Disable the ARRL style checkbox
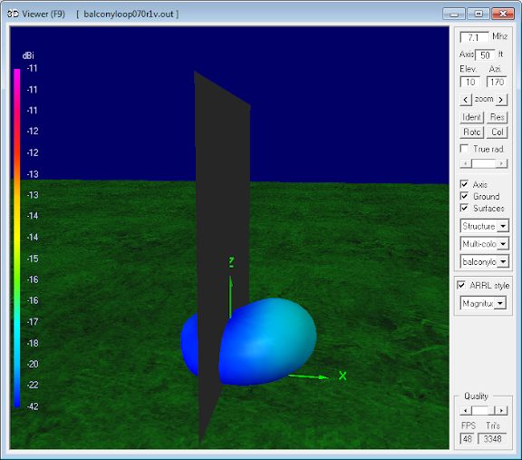This screenshot has height=460, width=522. [461, 285]
